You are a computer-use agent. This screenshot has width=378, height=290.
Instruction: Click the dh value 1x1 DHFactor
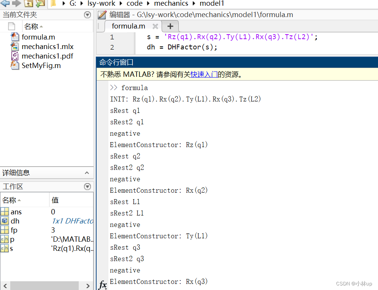[x=72, y=221]
